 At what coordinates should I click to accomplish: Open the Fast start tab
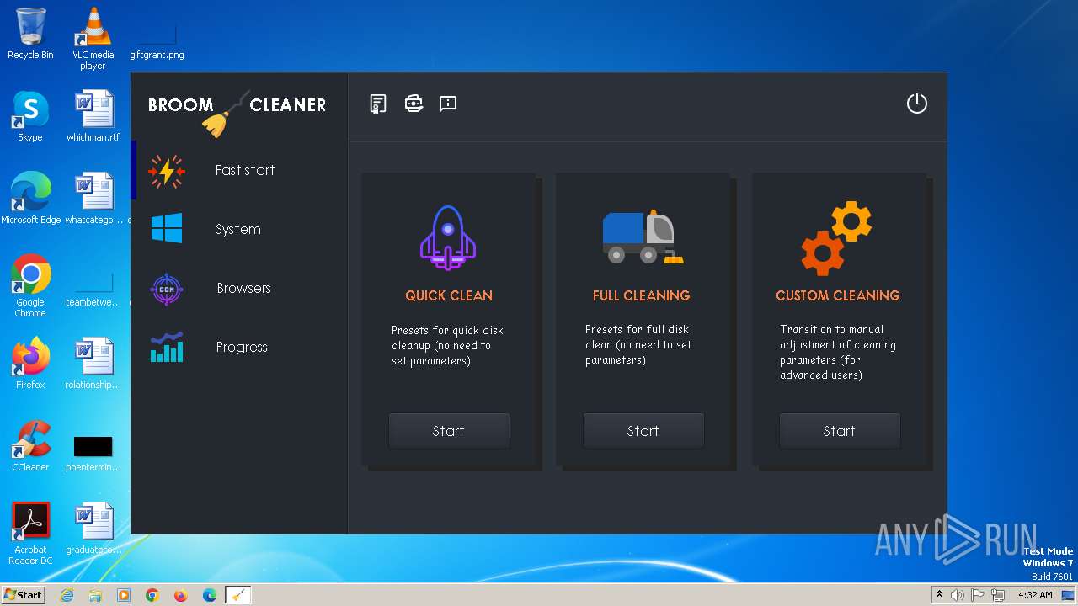coord(239,170)
